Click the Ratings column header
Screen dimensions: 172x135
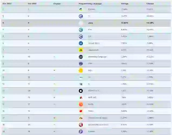125,4
